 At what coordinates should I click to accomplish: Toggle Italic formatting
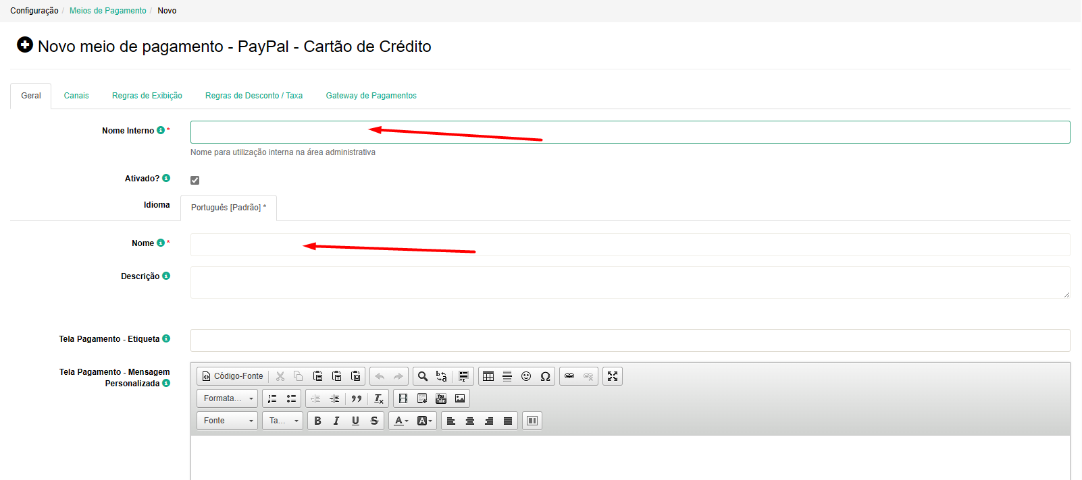336,421
